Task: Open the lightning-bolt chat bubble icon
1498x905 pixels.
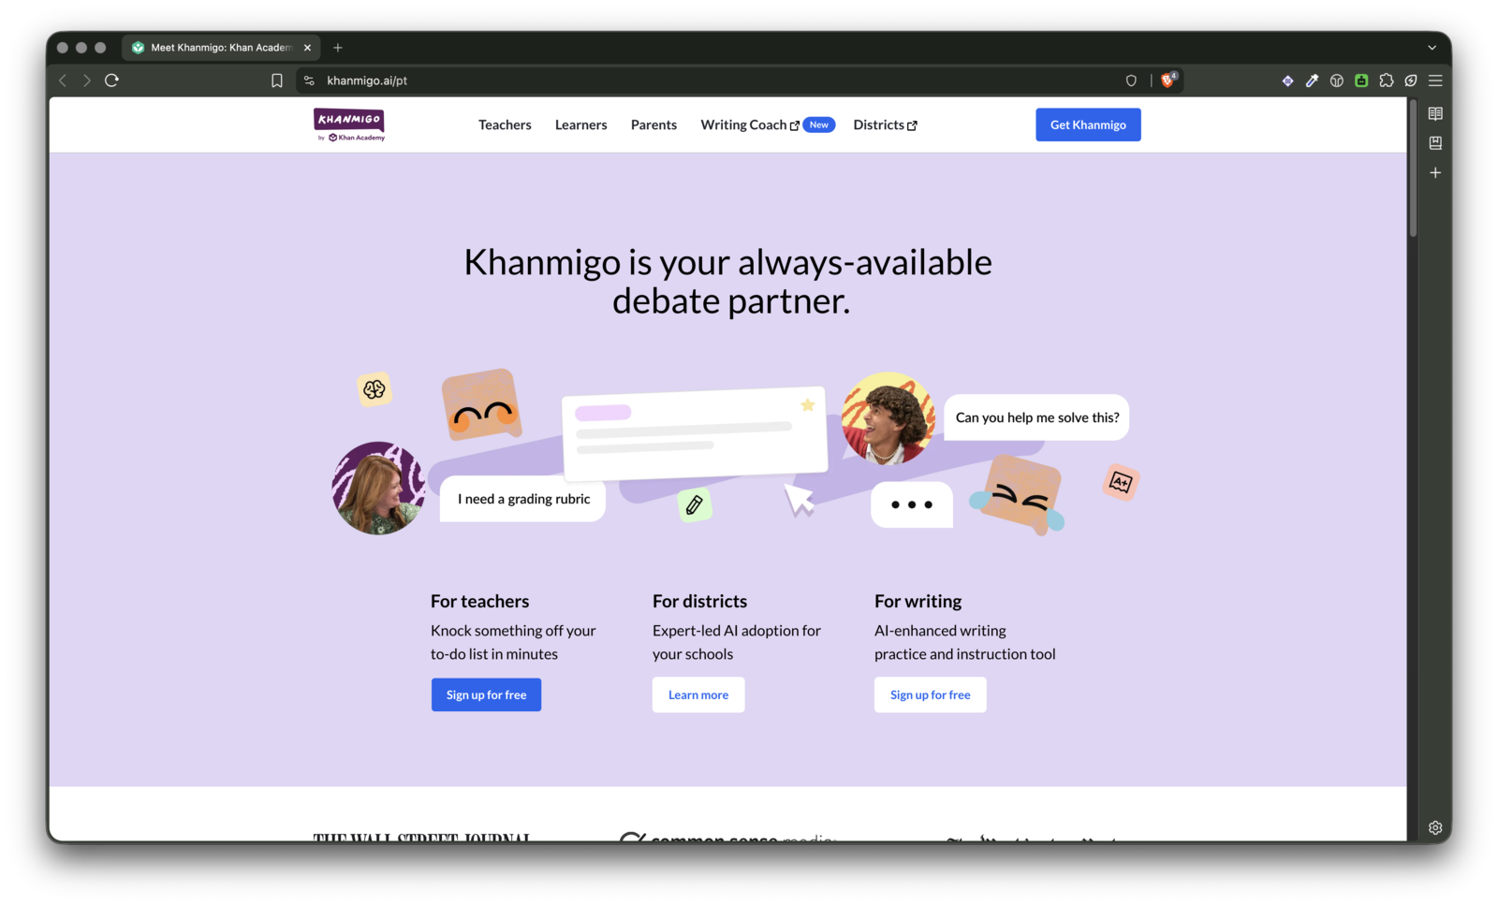Action: [1411, 80]
